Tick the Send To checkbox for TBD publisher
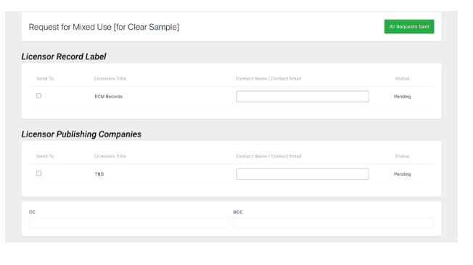Viewport: 473px width, 265px height. tap(38, 174)
